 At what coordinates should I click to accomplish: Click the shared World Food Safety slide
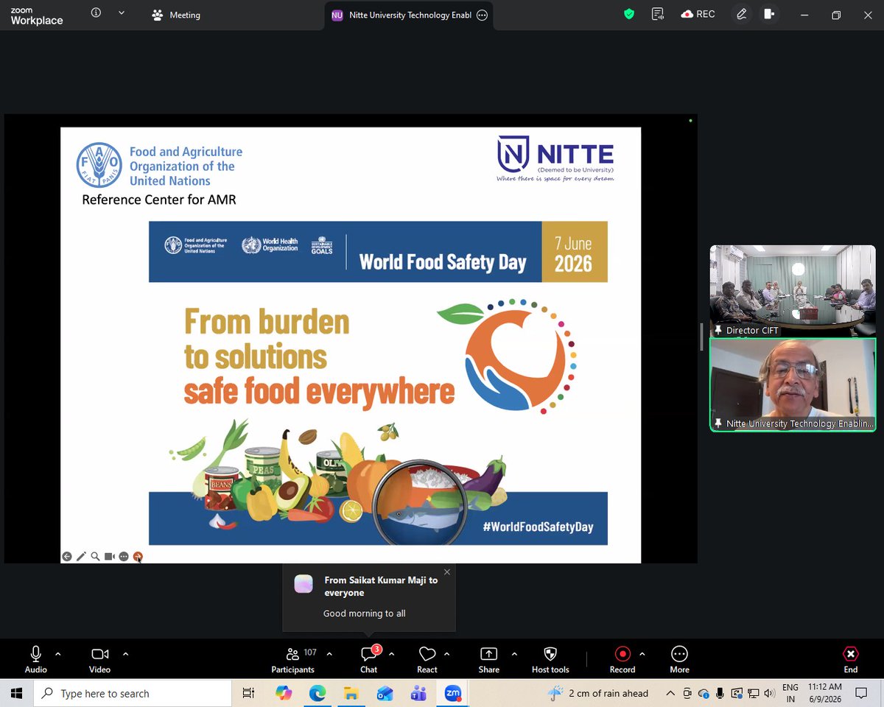(x=351, y=345)
